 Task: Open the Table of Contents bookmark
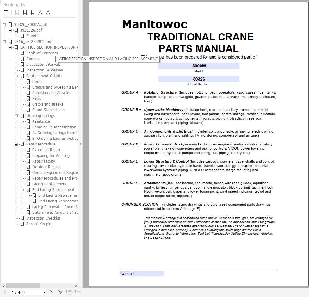pyautogui.click(x=42, y=53)
